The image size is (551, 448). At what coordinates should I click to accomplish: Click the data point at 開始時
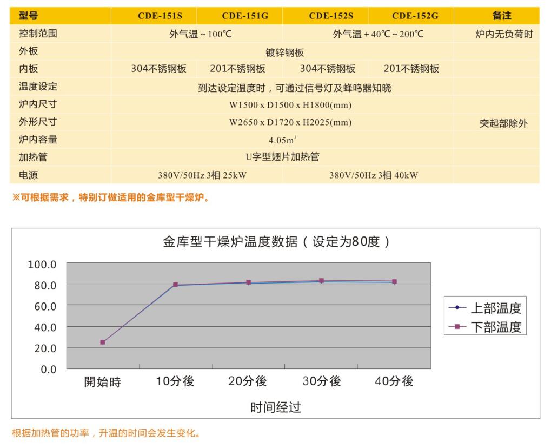point(103,342)
